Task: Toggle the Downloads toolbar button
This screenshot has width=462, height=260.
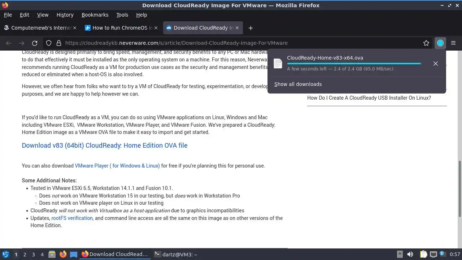Action: [x=440, y=43]
